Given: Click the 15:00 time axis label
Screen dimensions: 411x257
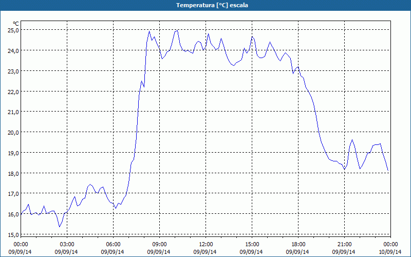Looking at the screenshot, I should point(252,245).
